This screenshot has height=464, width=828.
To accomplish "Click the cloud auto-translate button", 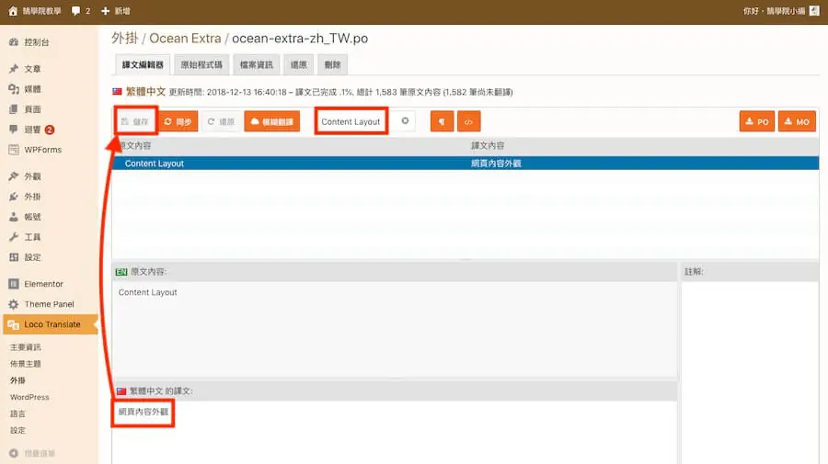I will click(x=272, y=121).
